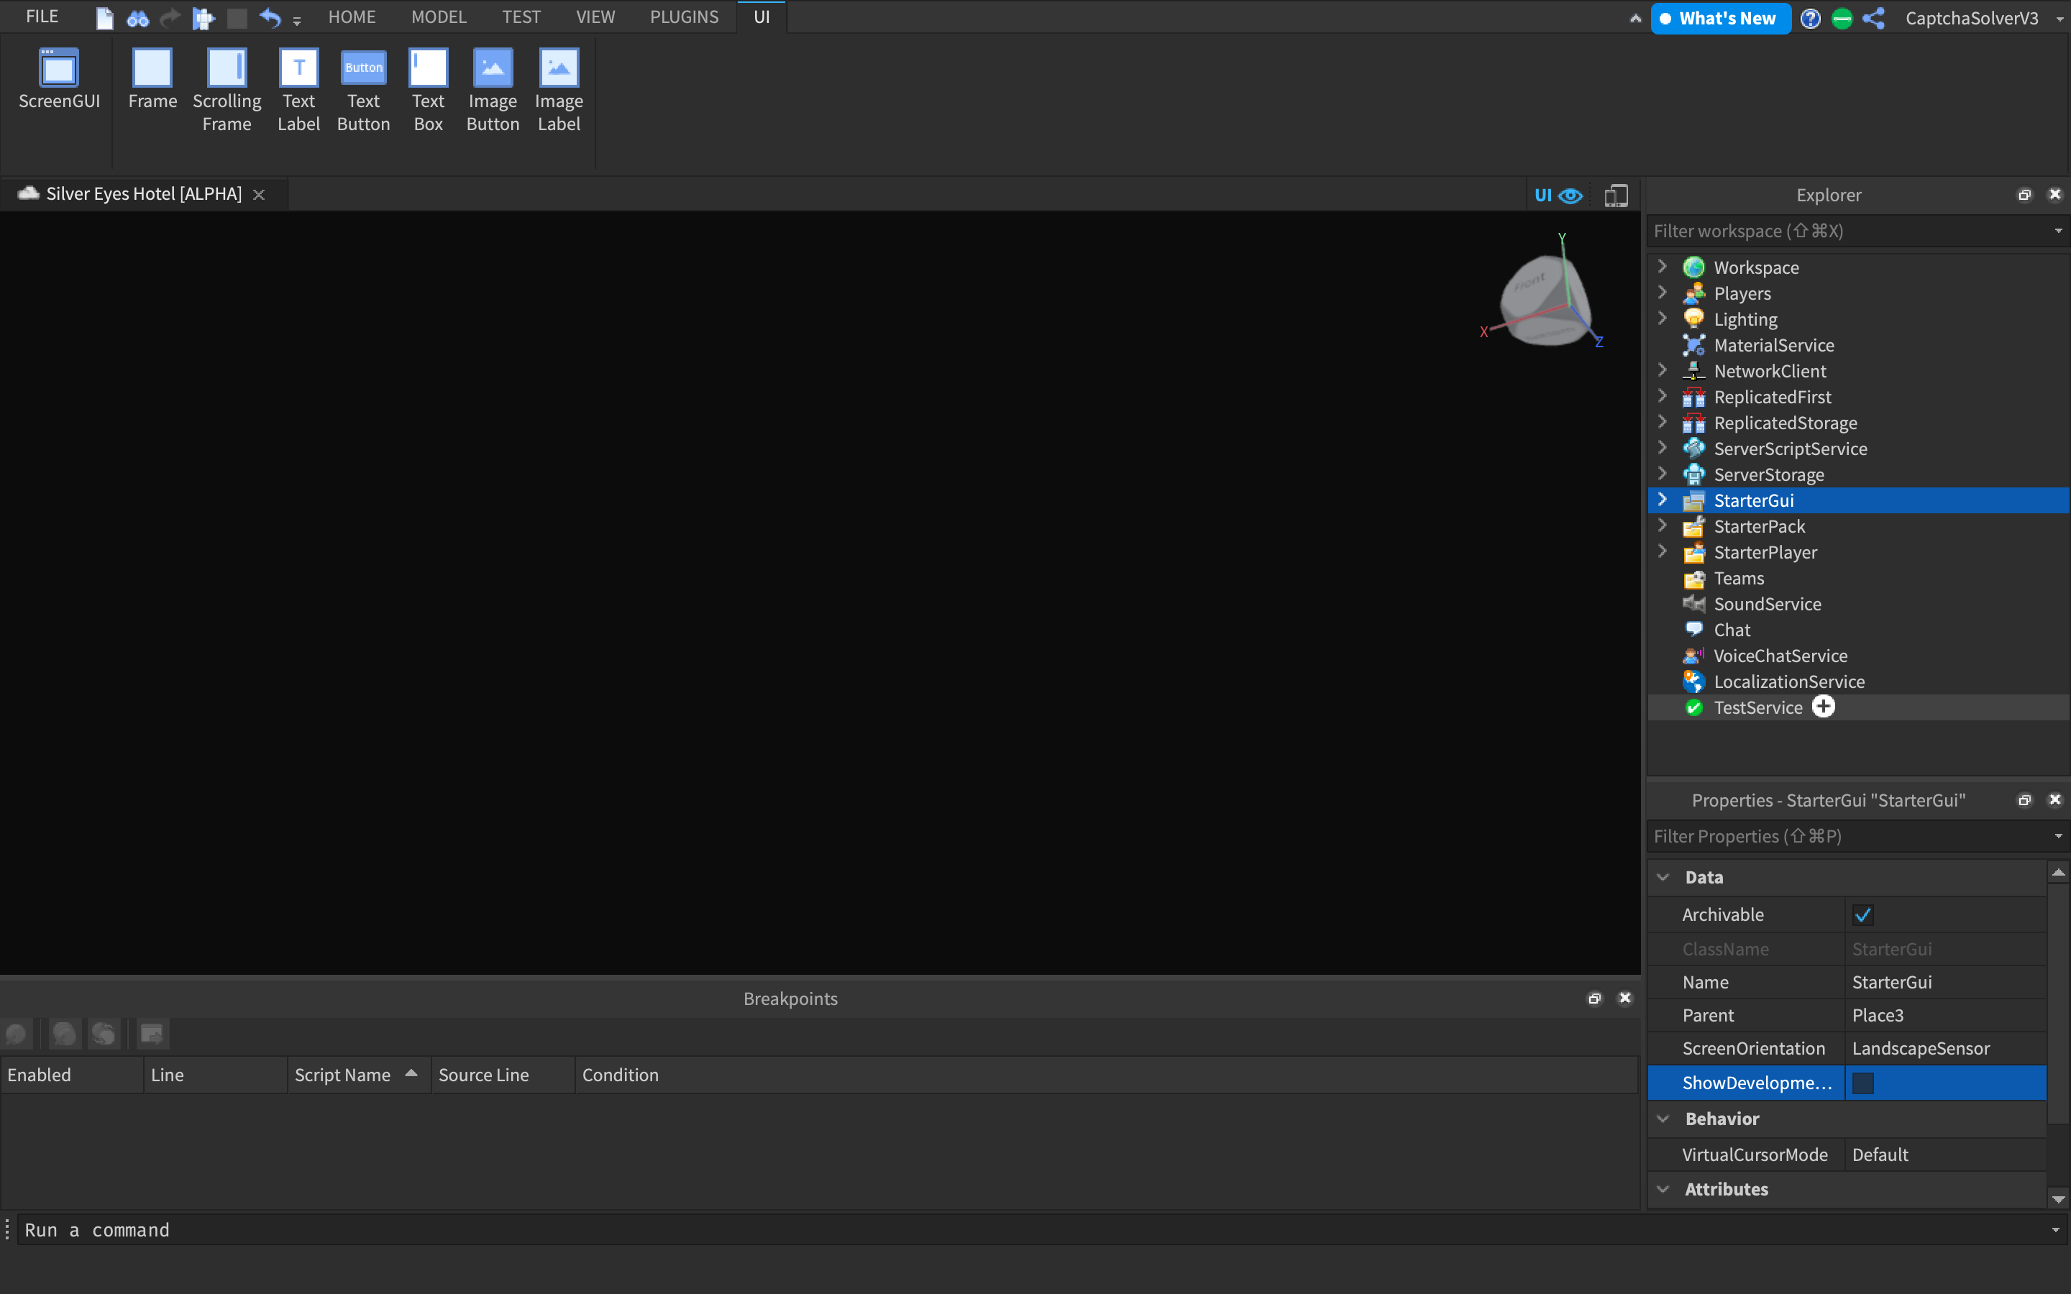Open the Help question mark icon
Viewport: 2071px width, 1294px height.
[1810, 19]
